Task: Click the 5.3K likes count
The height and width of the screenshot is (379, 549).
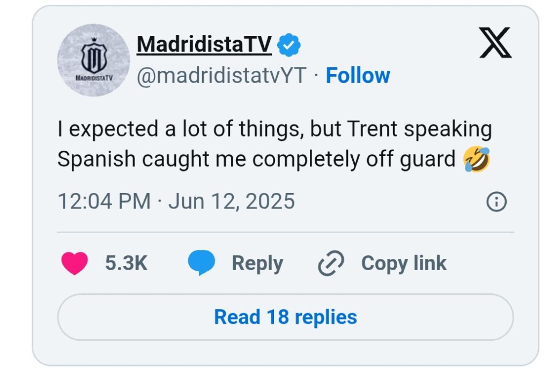Action: pyautogui.click(x=126, y=263)
